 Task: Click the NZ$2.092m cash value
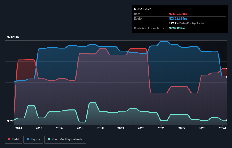pos(177,28)
